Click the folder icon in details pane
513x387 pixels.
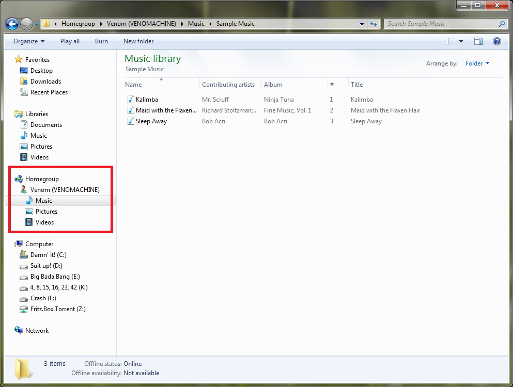(23, 369)
